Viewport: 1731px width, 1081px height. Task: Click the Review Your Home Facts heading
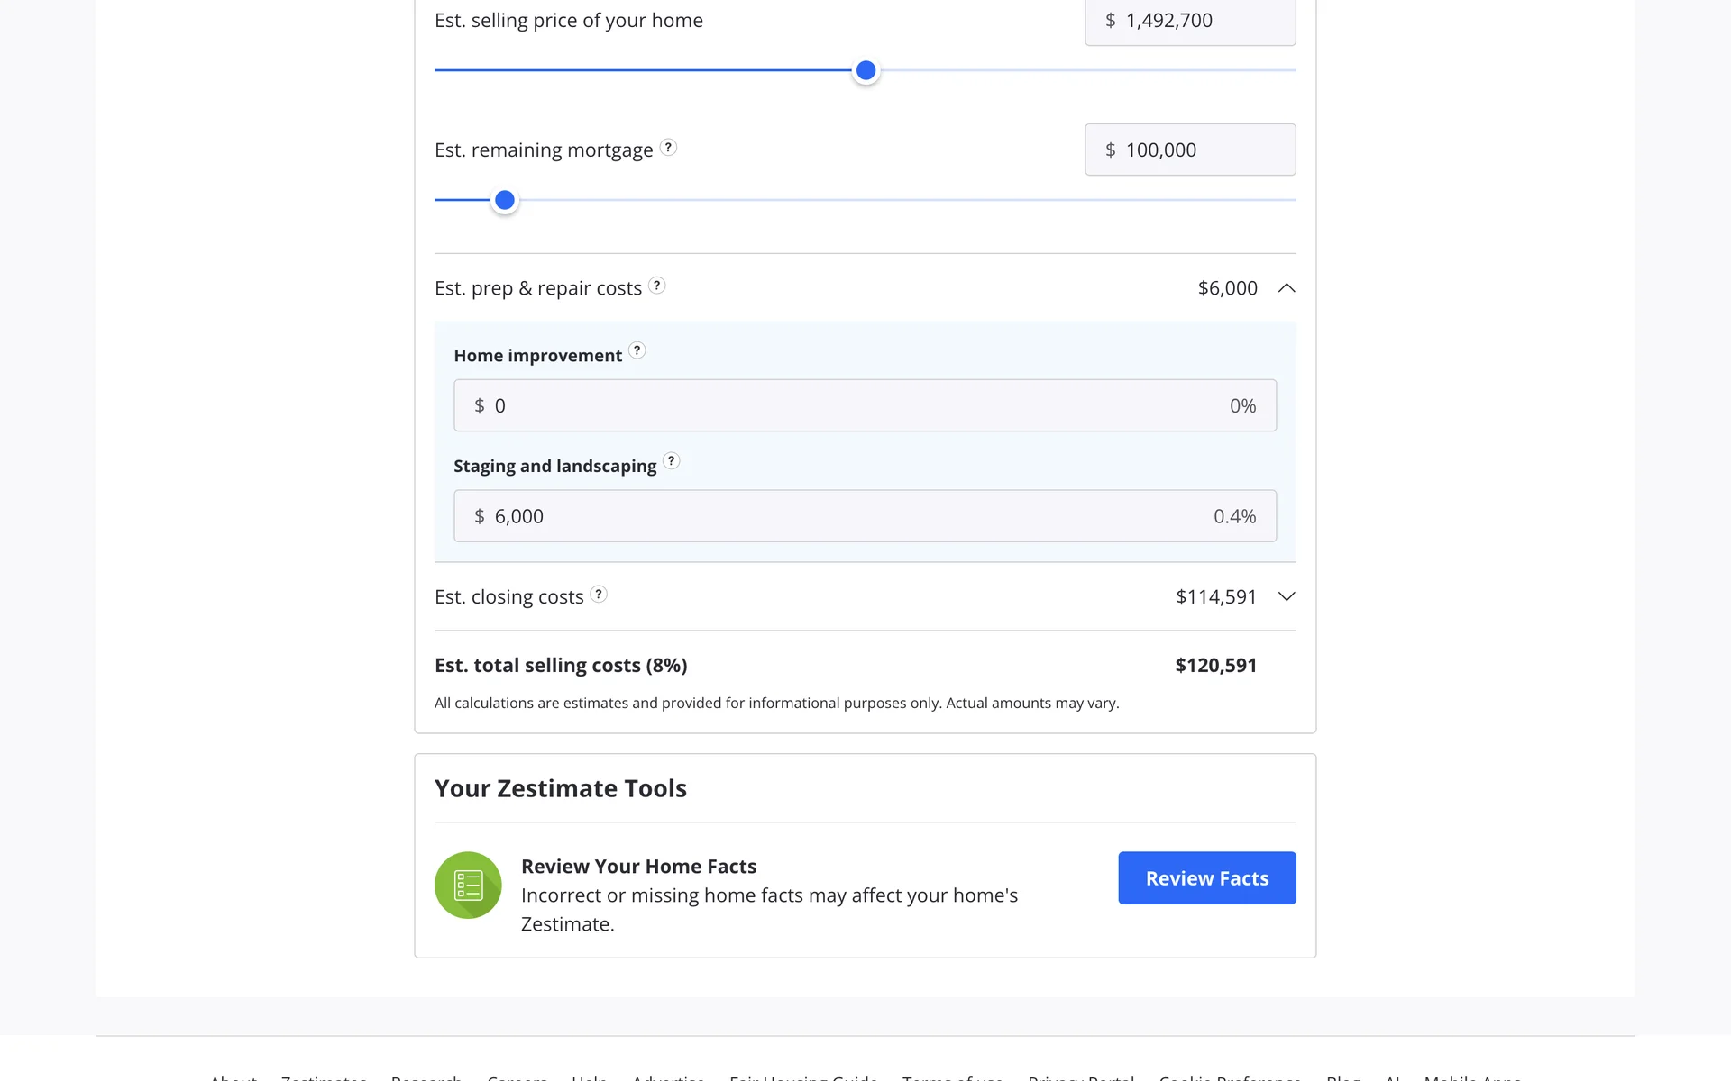(638, 867)
